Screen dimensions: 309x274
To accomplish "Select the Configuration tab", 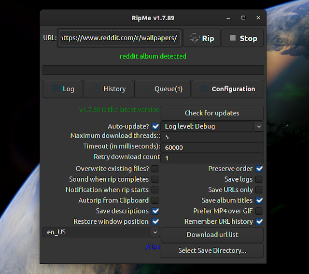I will (x=227, y=89).
